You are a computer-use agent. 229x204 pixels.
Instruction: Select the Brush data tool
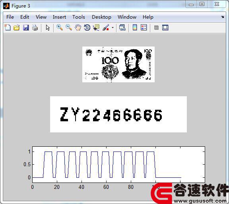106,27
